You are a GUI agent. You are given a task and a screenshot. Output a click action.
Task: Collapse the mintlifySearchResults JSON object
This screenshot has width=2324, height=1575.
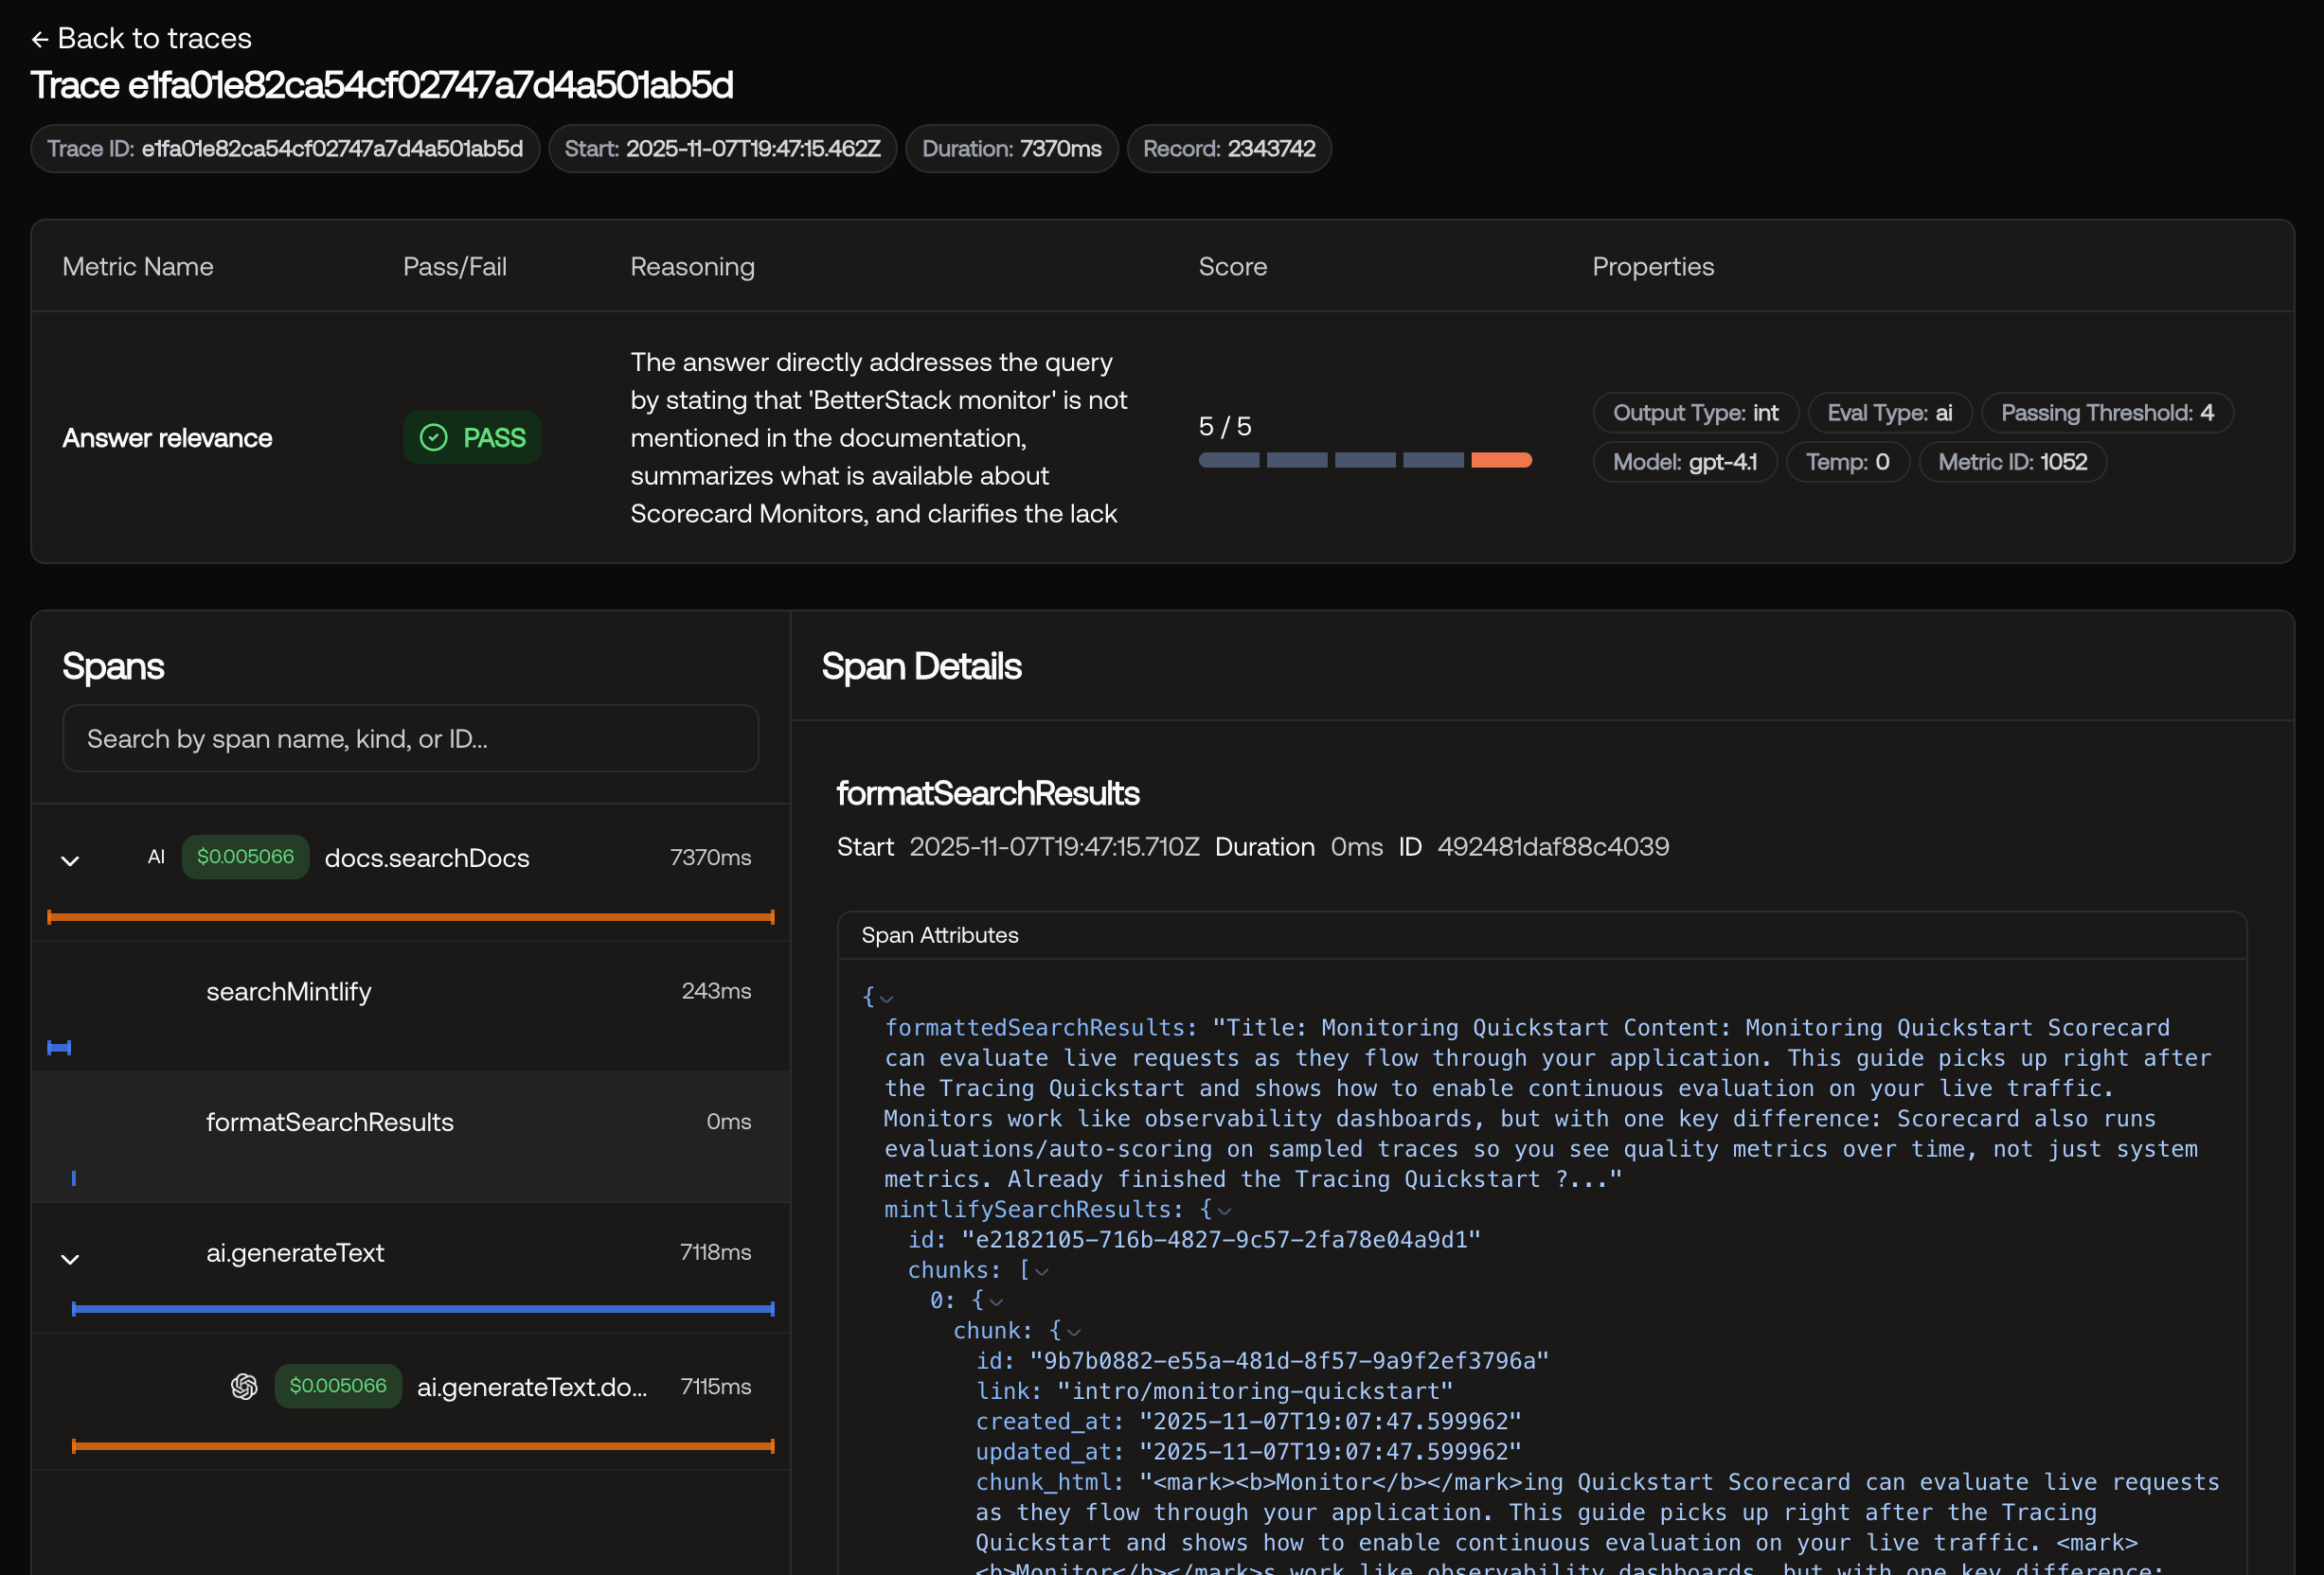(1224, 1211)
